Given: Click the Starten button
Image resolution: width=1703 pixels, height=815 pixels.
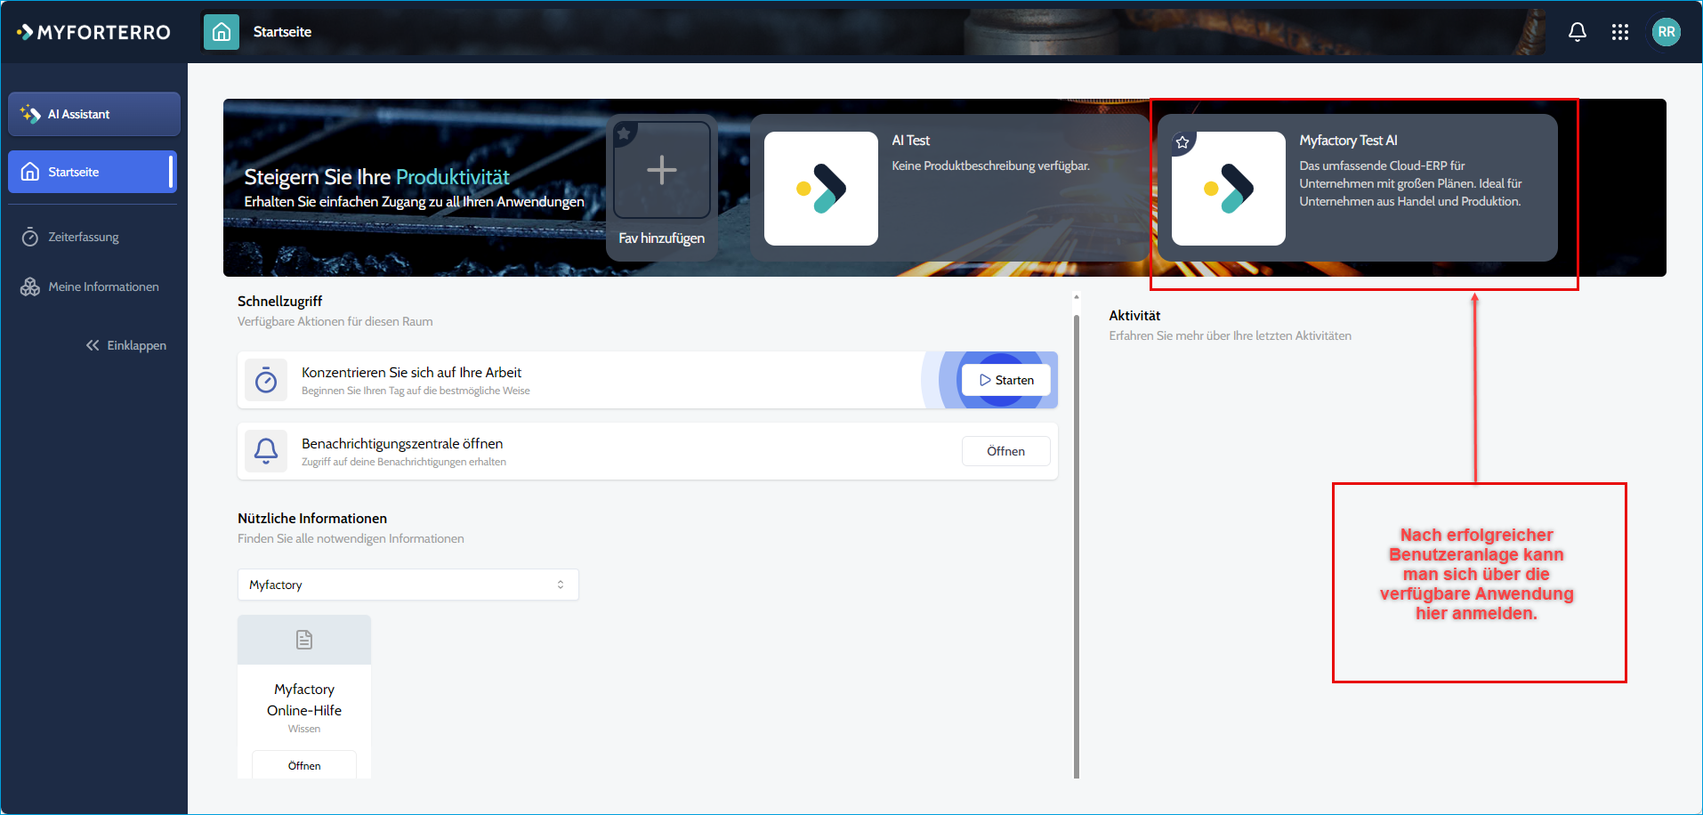Looking at the screenshot, I should tap(1006, 380).
